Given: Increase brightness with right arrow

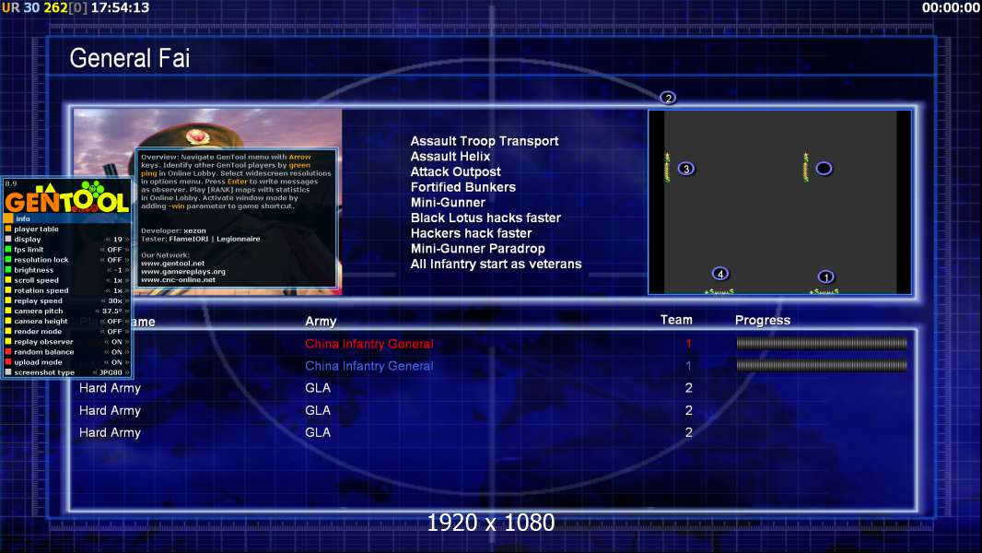Looking at the screenshot, I should [x=127, y=270].
